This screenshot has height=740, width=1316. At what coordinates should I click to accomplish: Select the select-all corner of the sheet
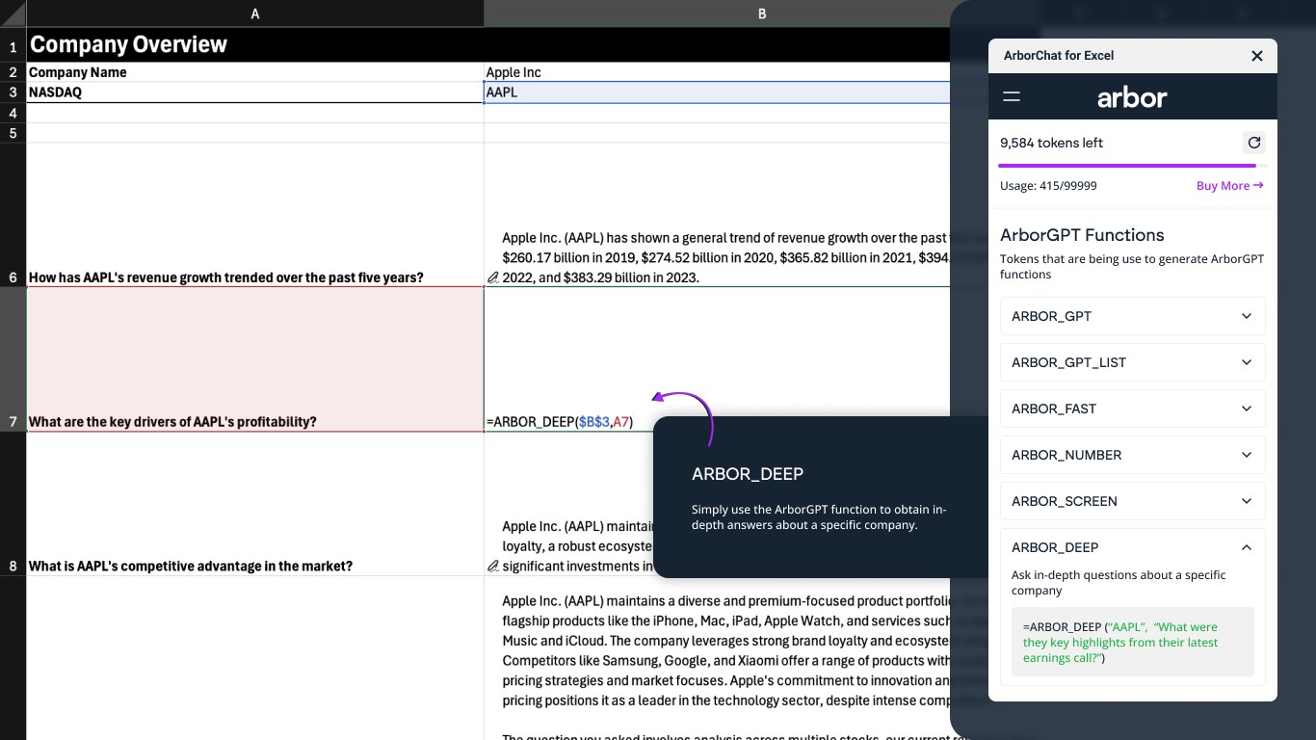(13, 13)
